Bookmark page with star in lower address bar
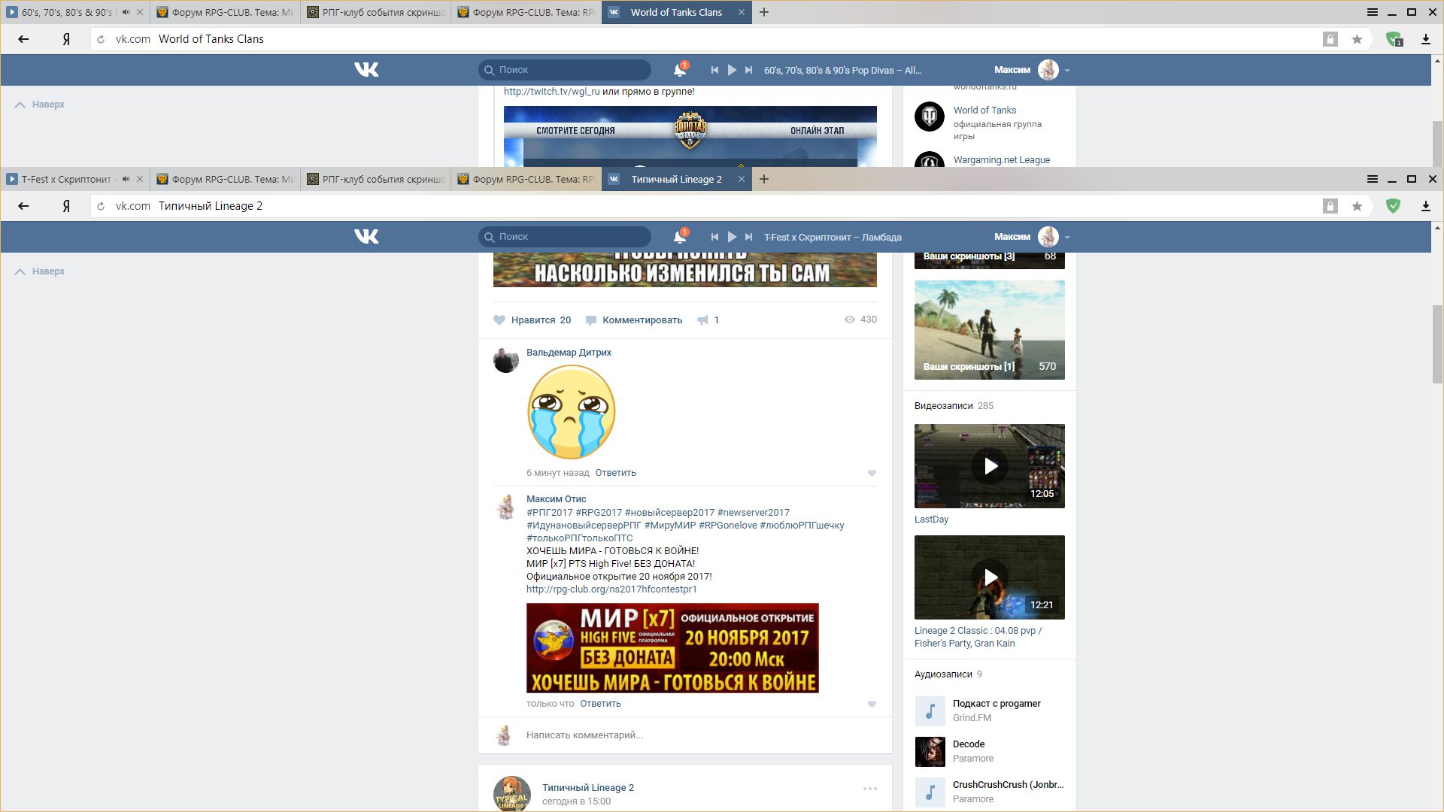The width and height of the screenshot is (1444, 812). click(1357, 206)
